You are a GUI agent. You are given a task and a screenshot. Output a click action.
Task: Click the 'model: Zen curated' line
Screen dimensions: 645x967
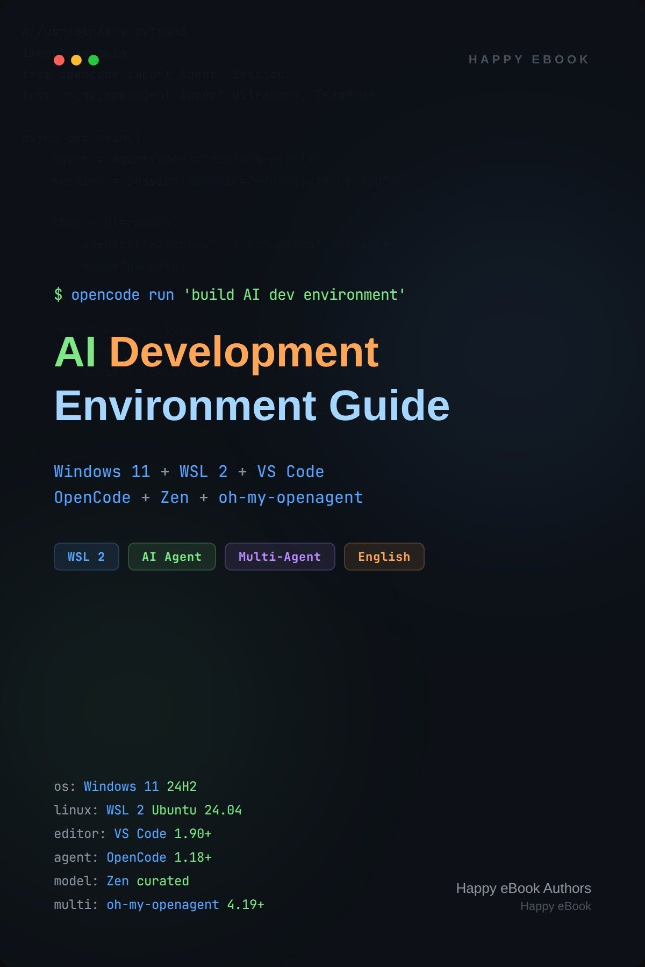click(121, 881)
